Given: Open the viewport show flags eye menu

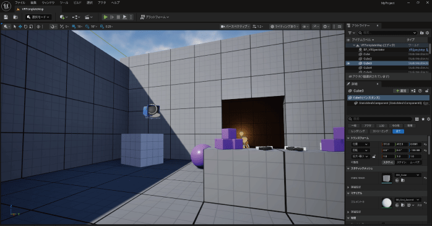Looking at the screenshot, I should [x=305, y=27].
